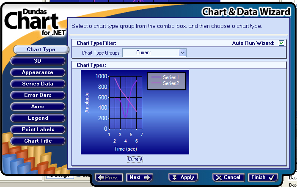Uncheck the Auto Run Wizard checkbox
The width and height of the screenshot is (297, 187).
point(281,43)
